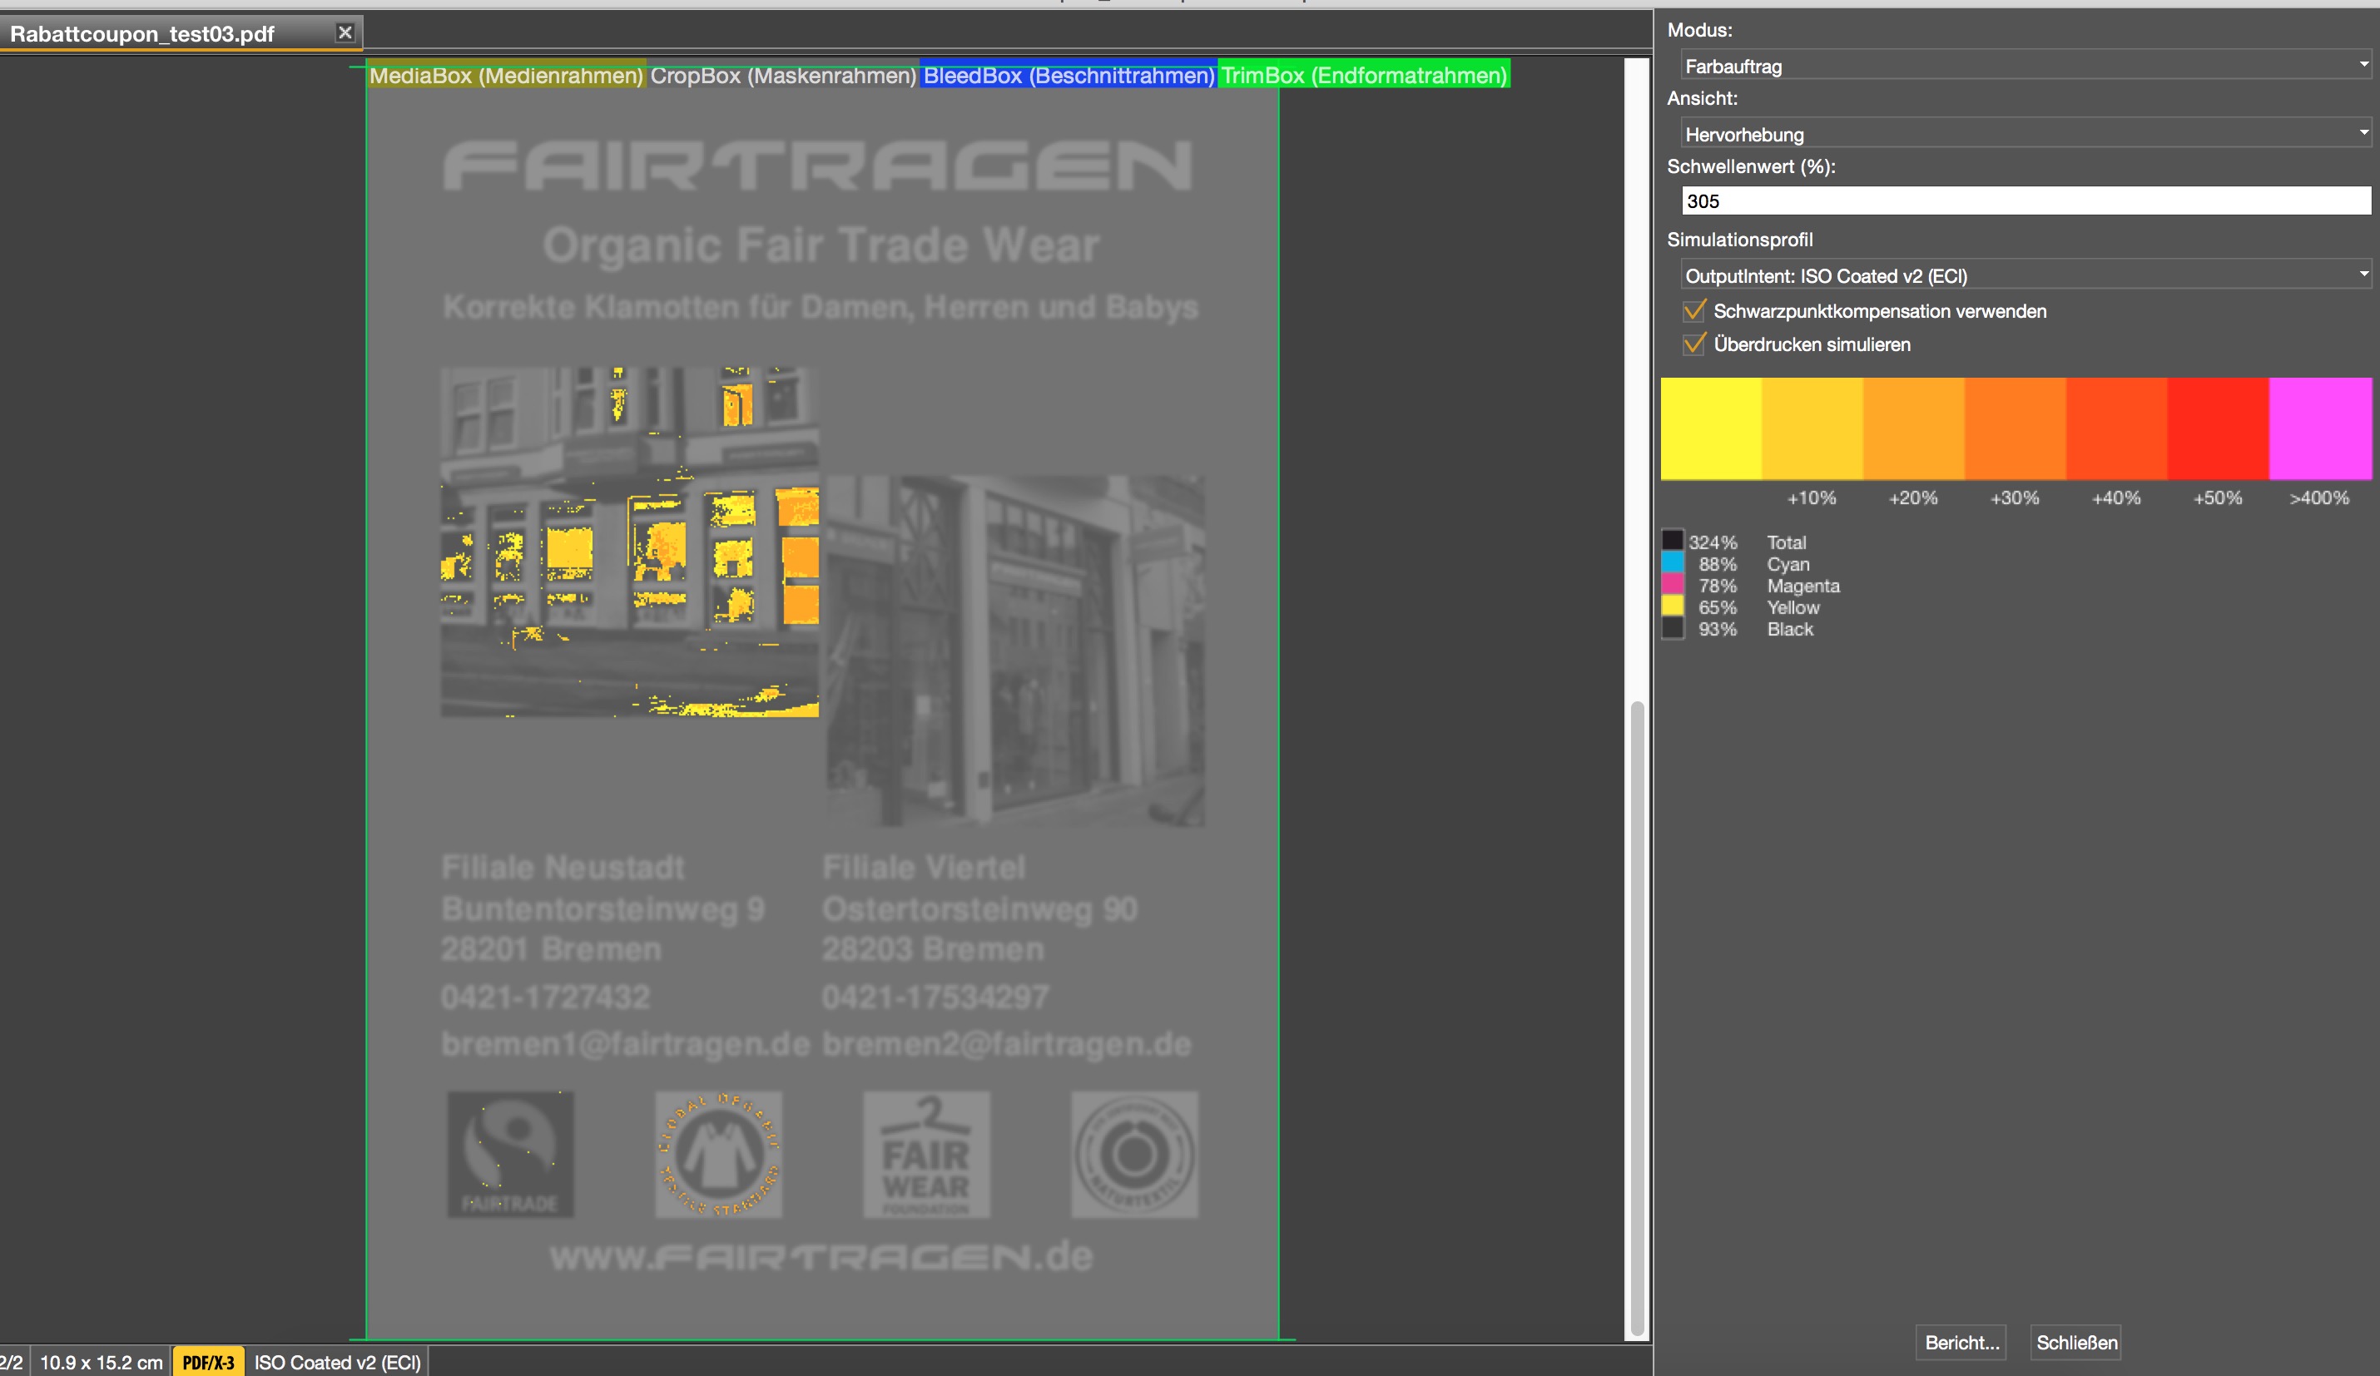
Task: Toggle Überdrucken simulieren checkbox
Action: 1694,344
